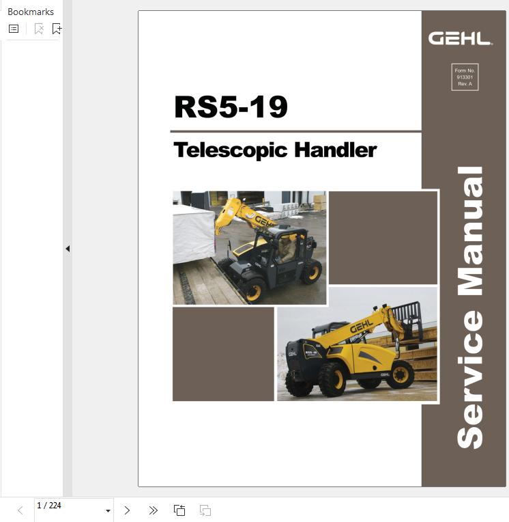Click the GEHL logo on the cover
Image resolution: width=509 pixels, height=522 pixels.
(461, 38)
